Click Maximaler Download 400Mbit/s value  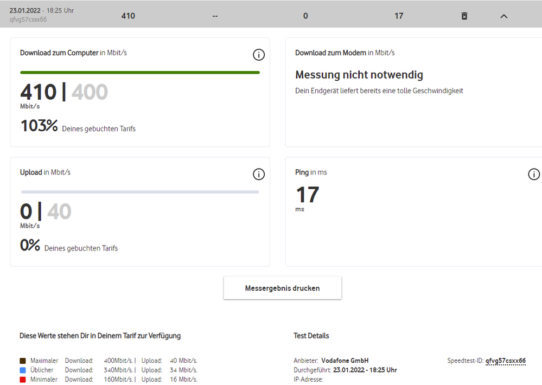pos(120,361)
